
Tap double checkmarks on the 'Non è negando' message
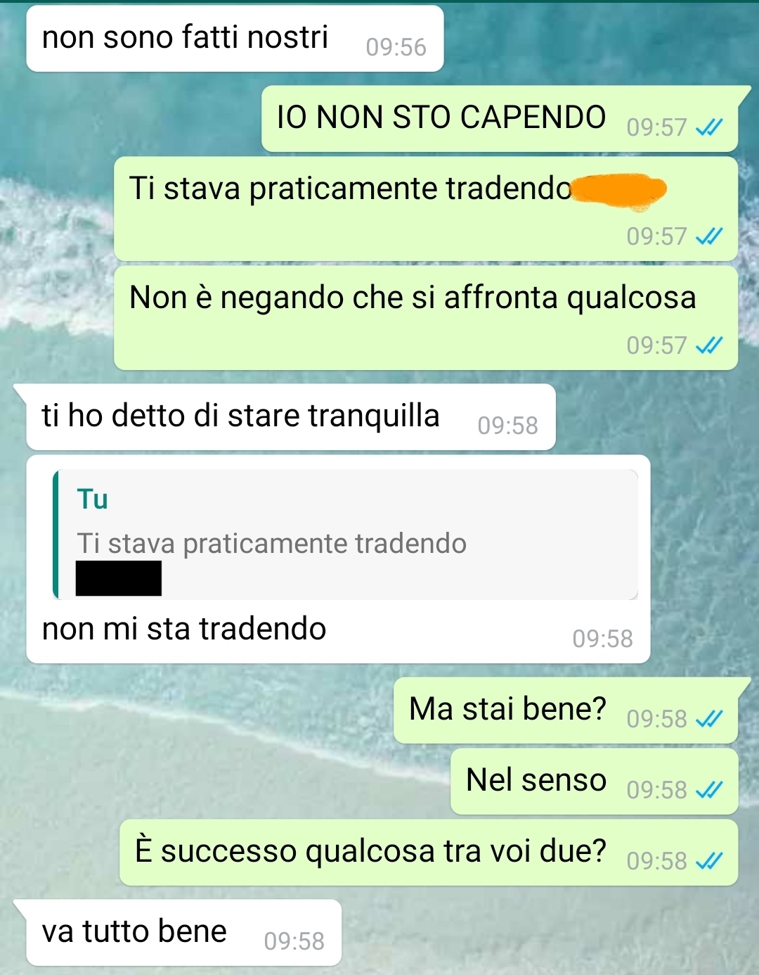click(708, 345)
